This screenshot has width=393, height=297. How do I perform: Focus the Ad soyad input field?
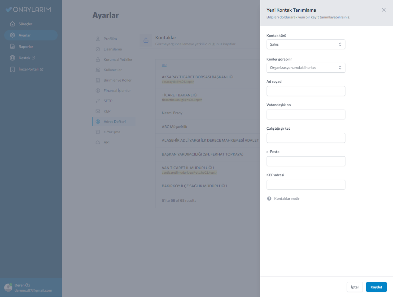[x=306, y=91]
